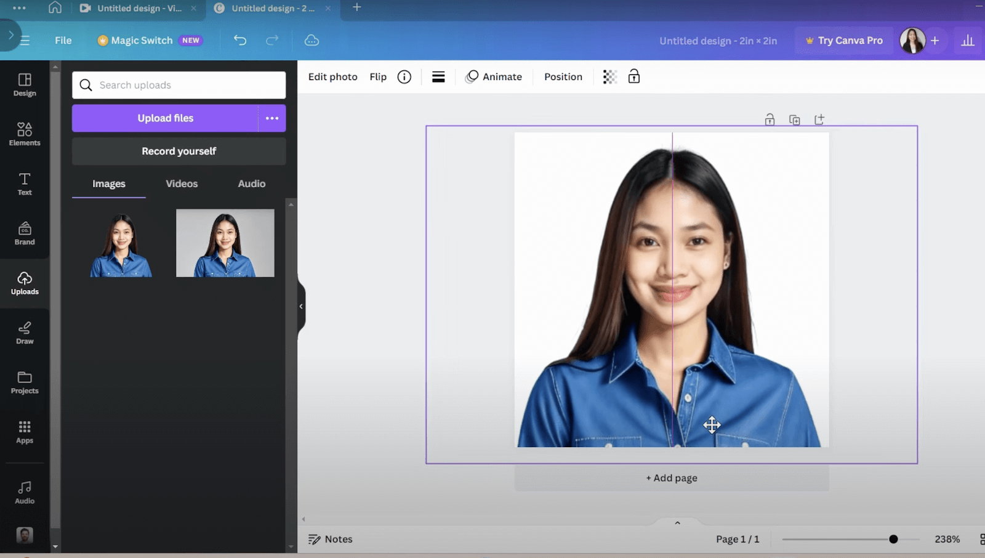Click the scroll left arrow below canvas

[304, 519]
